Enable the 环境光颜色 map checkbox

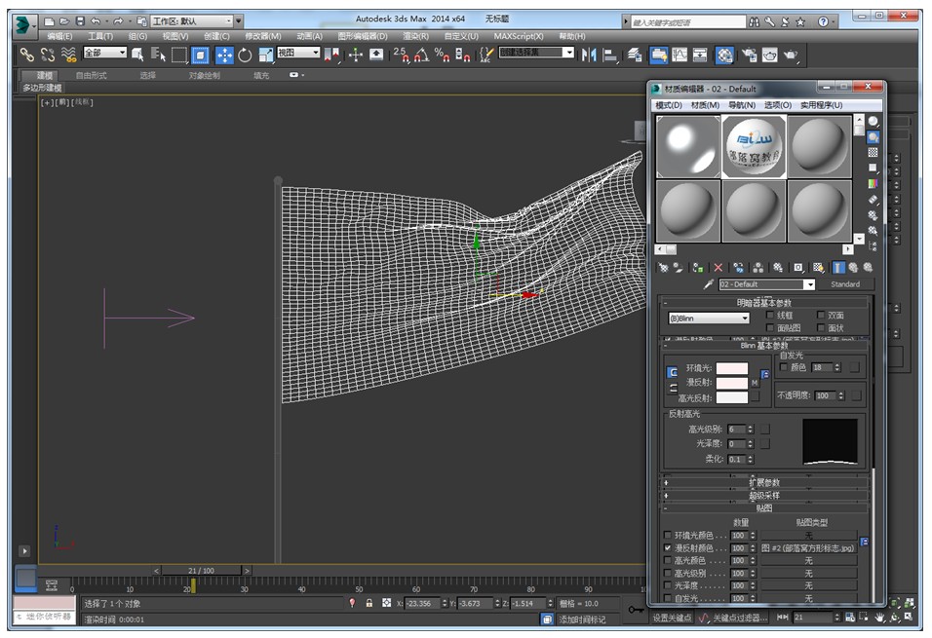pyautogui.click(x=668, y=535)
